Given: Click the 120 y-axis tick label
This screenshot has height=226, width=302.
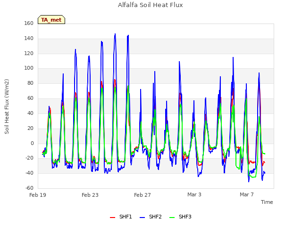Looking at the screenshot, I should point(29,53).
